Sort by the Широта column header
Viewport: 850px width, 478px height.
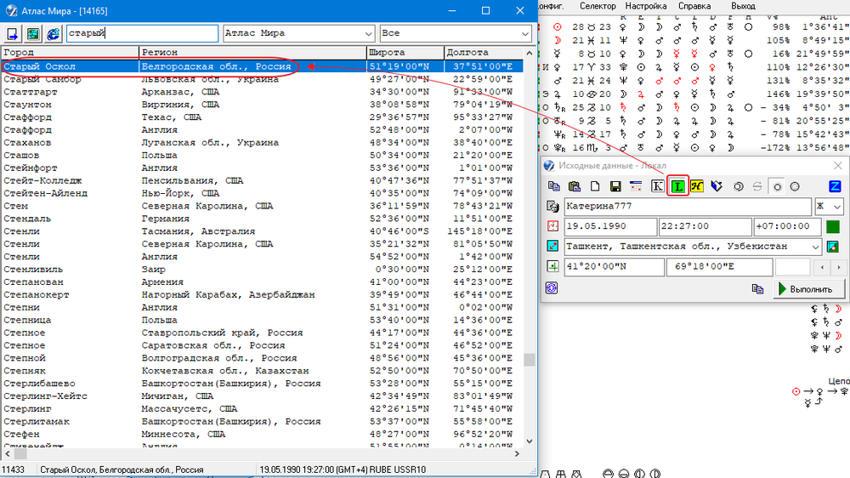405,53
